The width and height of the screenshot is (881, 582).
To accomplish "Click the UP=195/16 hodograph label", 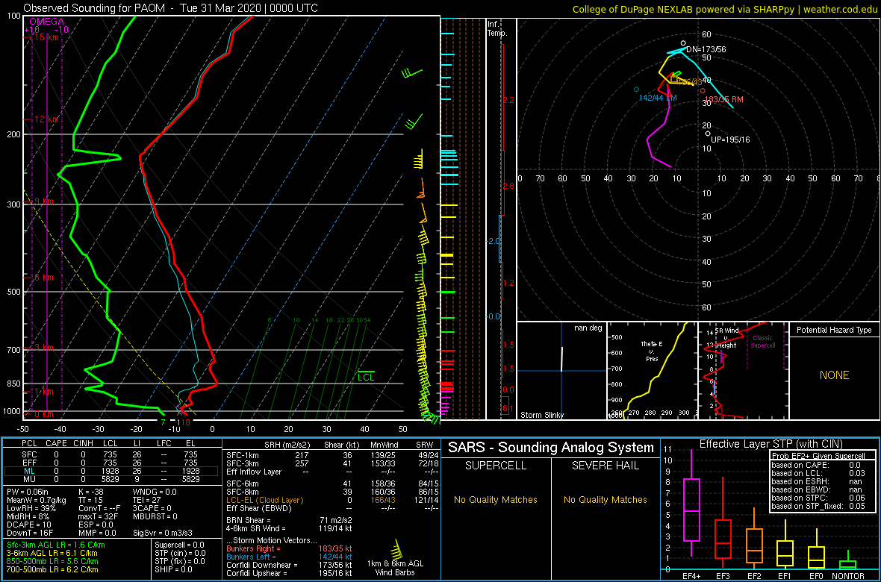I will point(730,140).
